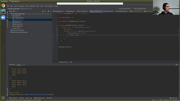Click line breadcrumb below editor
The image size is (180, 101).
[x=71, y=62]
